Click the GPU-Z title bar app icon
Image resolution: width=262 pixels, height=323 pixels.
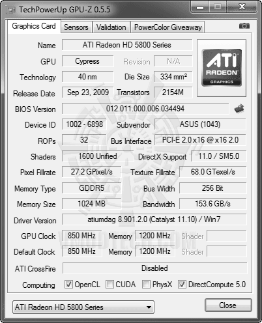11,10
